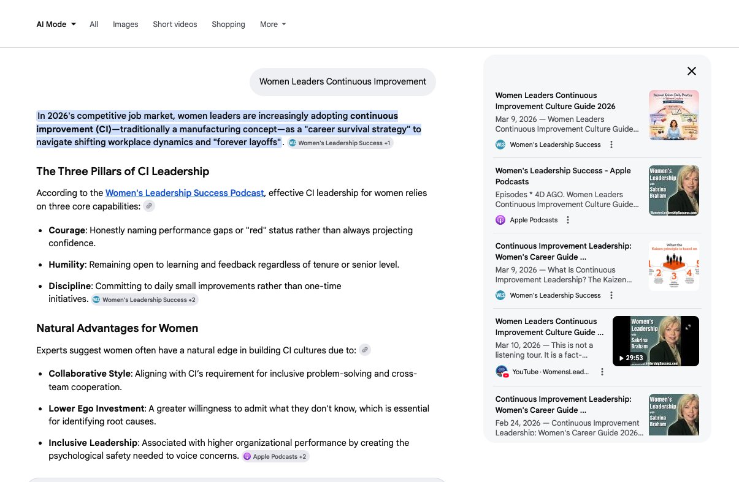Open the Feb 24 Women's Career Guide result
The image size is (739, 482).
pyautogui.click(x=563, y=405)
